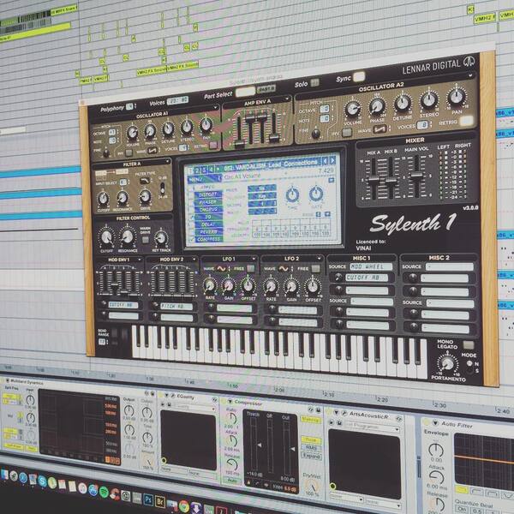
Task: Click the previous preset arrow in Sylenth1 display
Action: 325,161
